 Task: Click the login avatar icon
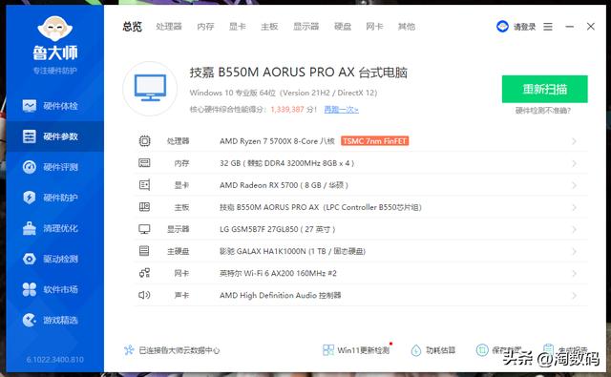pyautogui.click(x=502, y=27)
